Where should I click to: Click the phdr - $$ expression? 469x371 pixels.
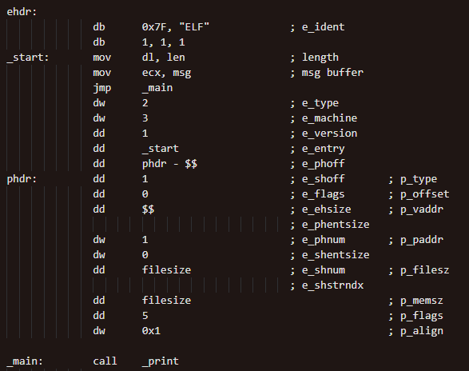point(169,164)
